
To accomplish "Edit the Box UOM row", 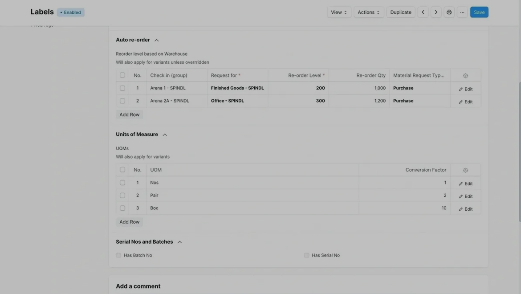I will click(465, 209).
